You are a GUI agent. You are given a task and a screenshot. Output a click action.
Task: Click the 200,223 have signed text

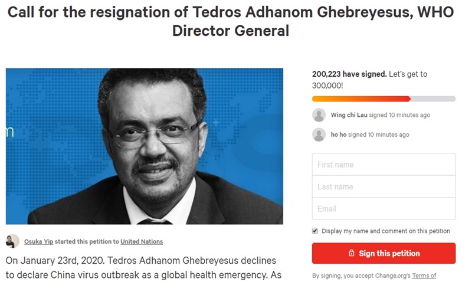[349, 74]
